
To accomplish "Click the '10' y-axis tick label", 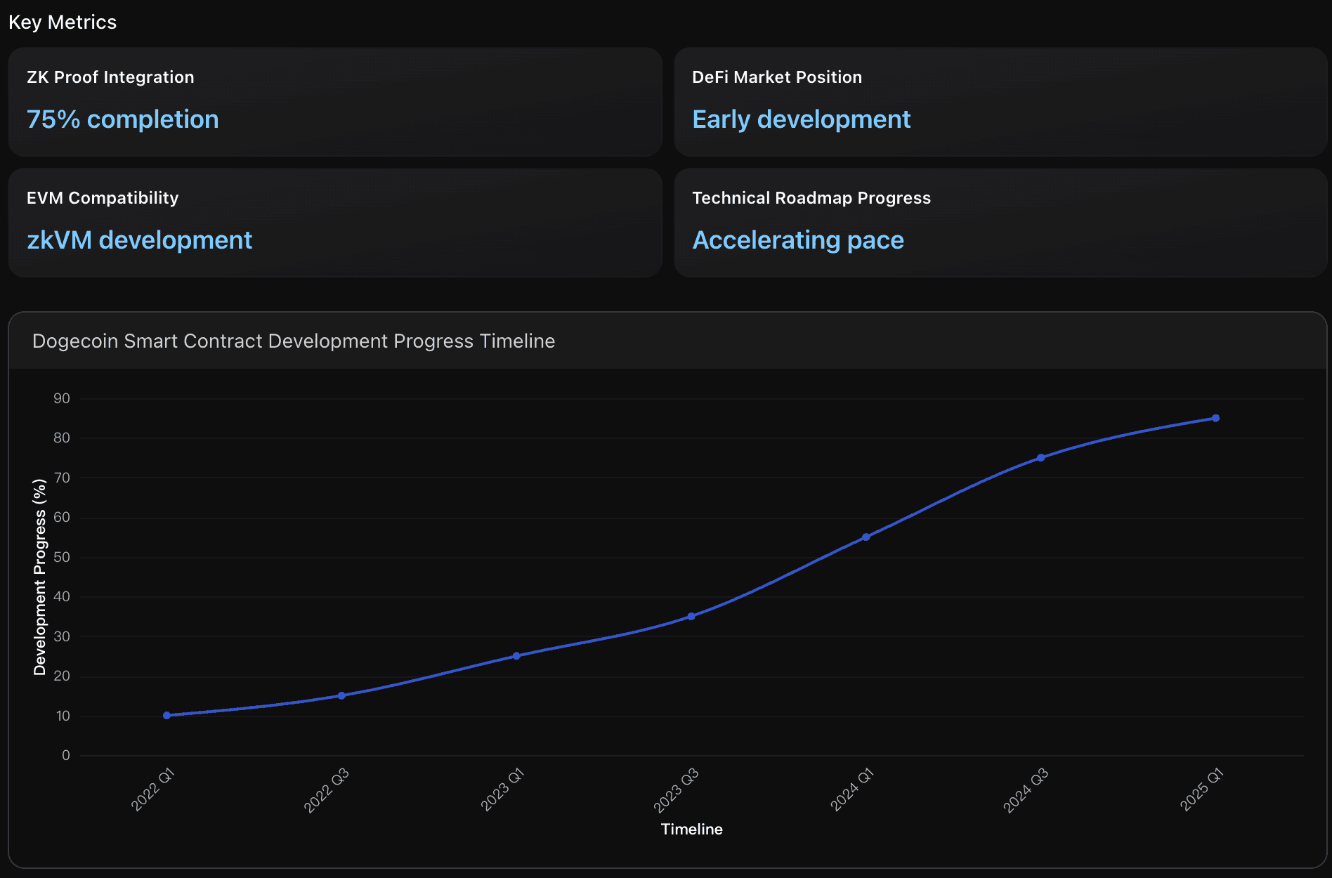I will coord(63,716).
